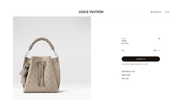Click the drawstring eyelets on the bag photo
The image size is (182, 107).
tap(41, 61)
